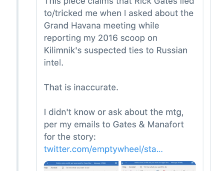Image resolution: width=211 pixels, height=171 pixels.
Task: Select Acrobat menu in right email image
Action: click(132, 167)
